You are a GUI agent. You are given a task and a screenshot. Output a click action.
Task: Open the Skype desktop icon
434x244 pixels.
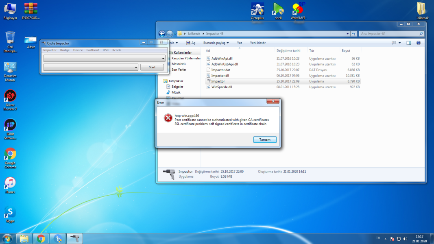coord(10,214)
